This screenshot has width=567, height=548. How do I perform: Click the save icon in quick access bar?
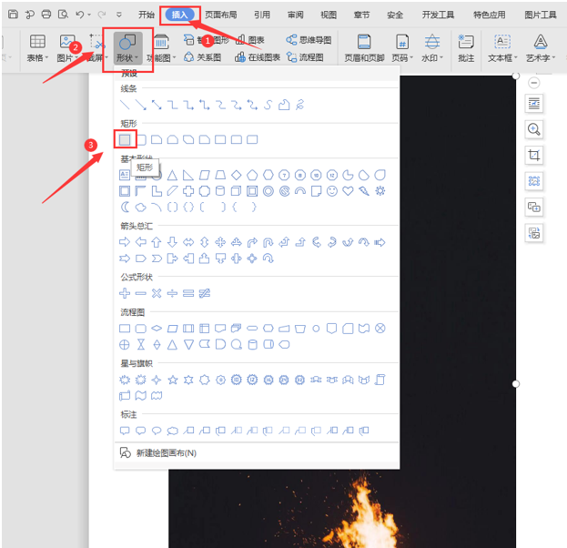13,15
